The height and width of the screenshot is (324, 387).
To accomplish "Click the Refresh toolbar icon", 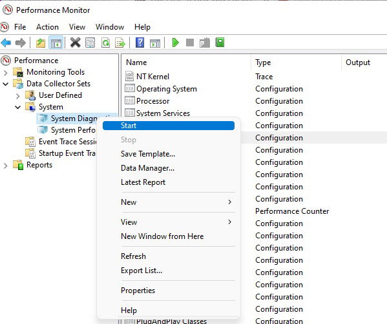I will pyautogui.click(x=106, y=43).
